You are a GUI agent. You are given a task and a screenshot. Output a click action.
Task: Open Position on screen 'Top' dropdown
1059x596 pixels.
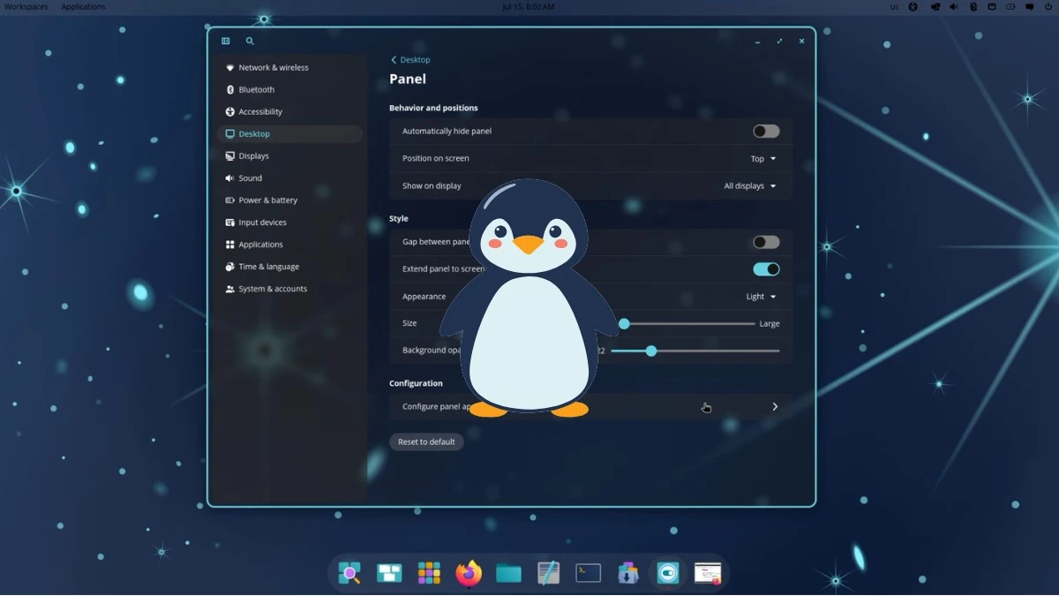point(763,159)
